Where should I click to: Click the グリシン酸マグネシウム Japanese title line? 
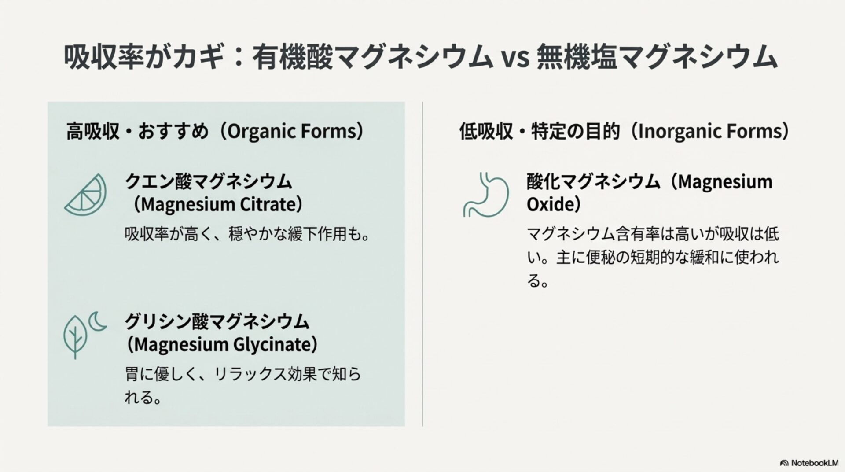(x=217, y=321)
